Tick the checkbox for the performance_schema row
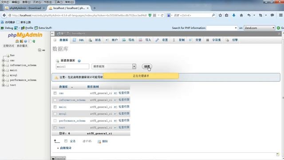Viewport: 284px width, 160px height. coord(55,120)
